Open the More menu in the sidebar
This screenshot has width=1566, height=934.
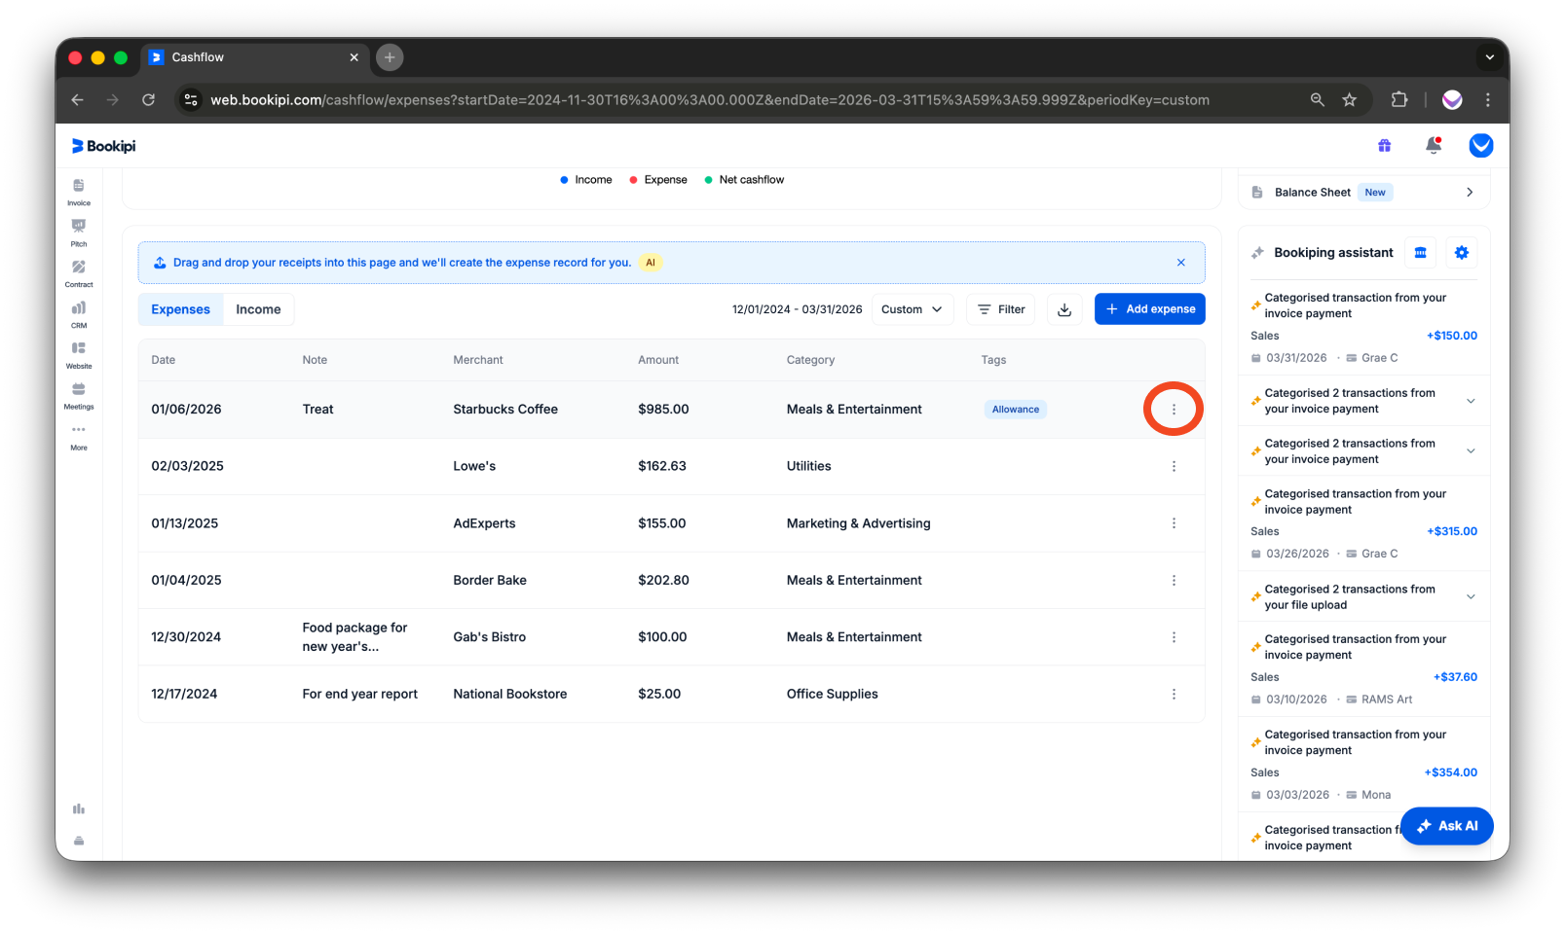pos(79,438)
